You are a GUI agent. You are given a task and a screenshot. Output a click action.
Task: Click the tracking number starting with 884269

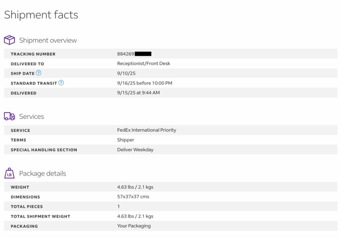point(126,54)
